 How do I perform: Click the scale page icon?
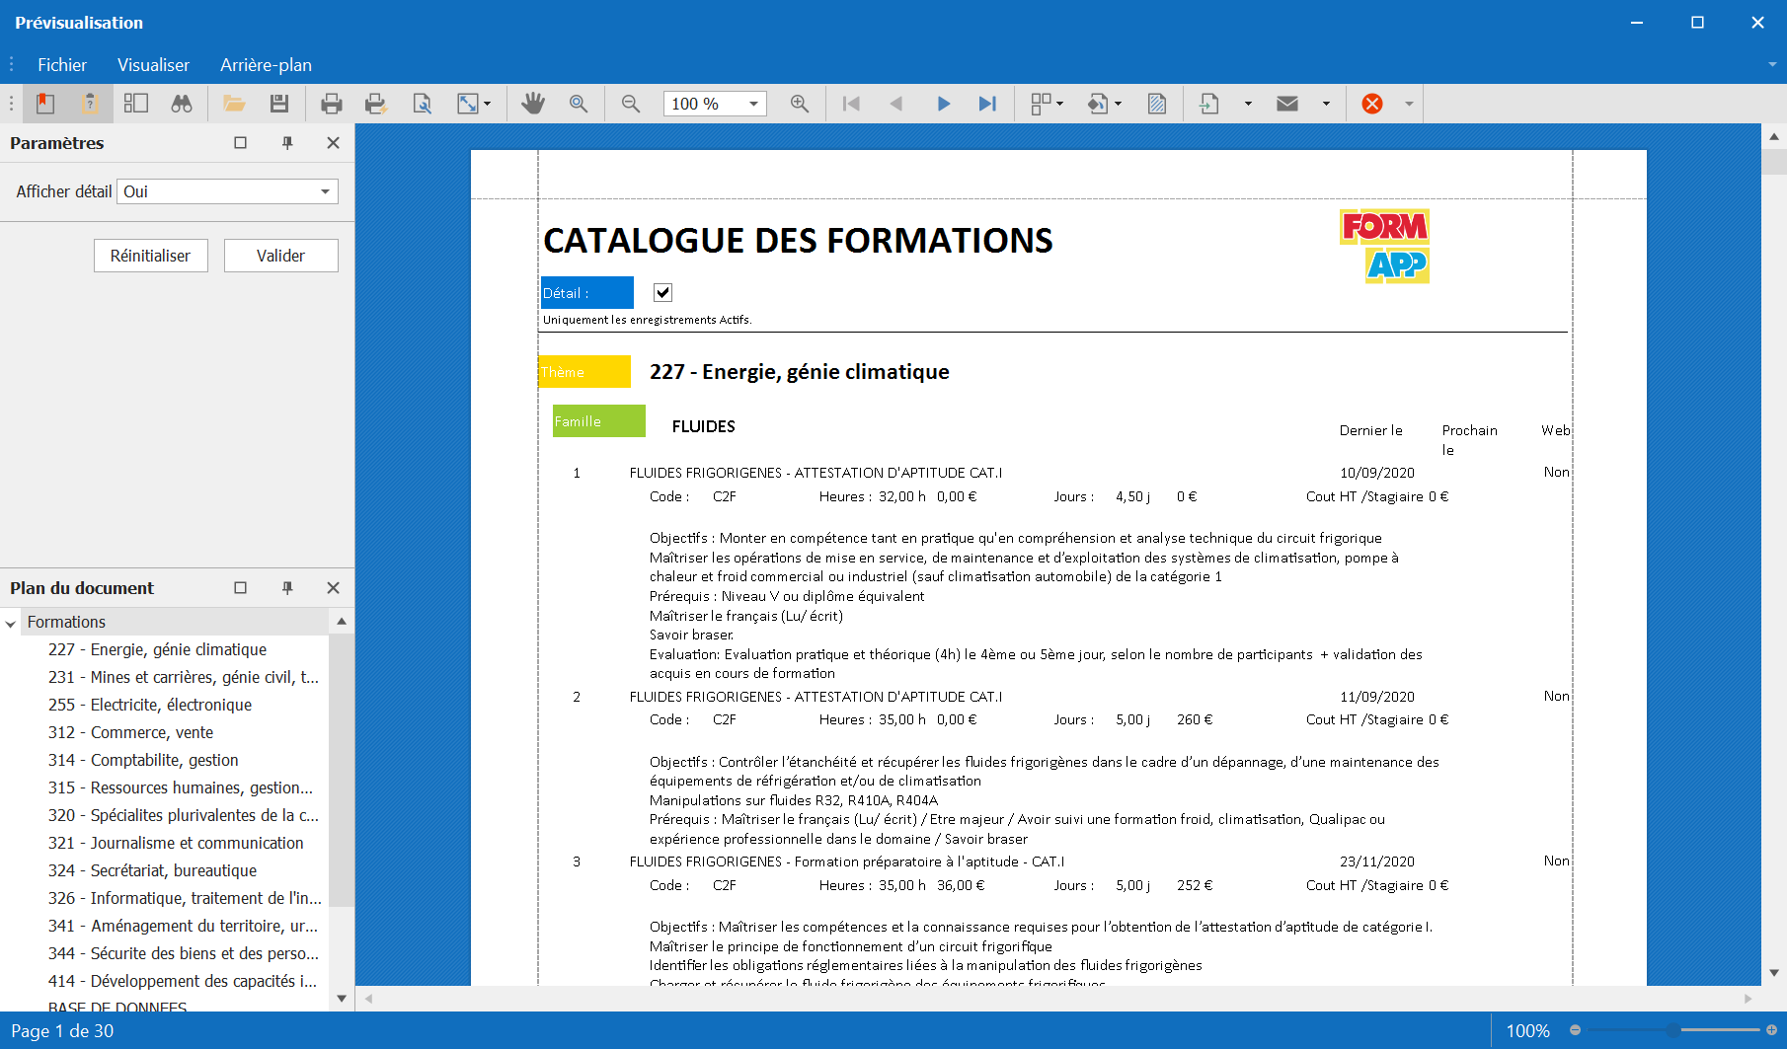click(468, 104)
